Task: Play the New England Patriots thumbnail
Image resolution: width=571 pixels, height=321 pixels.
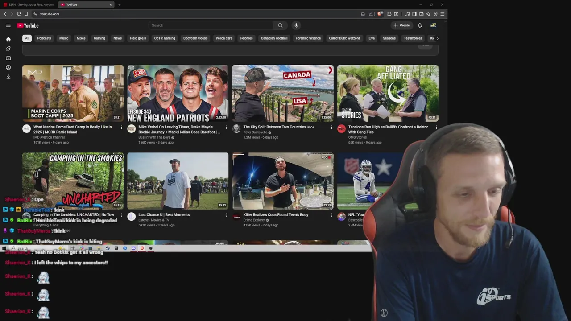Action: click(178, 93)
